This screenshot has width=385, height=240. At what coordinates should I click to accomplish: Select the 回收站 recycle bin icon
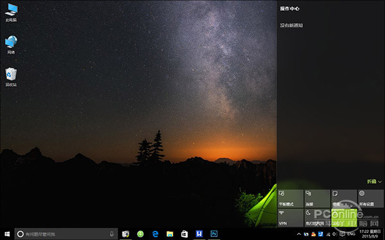click(x=11, y=77)
